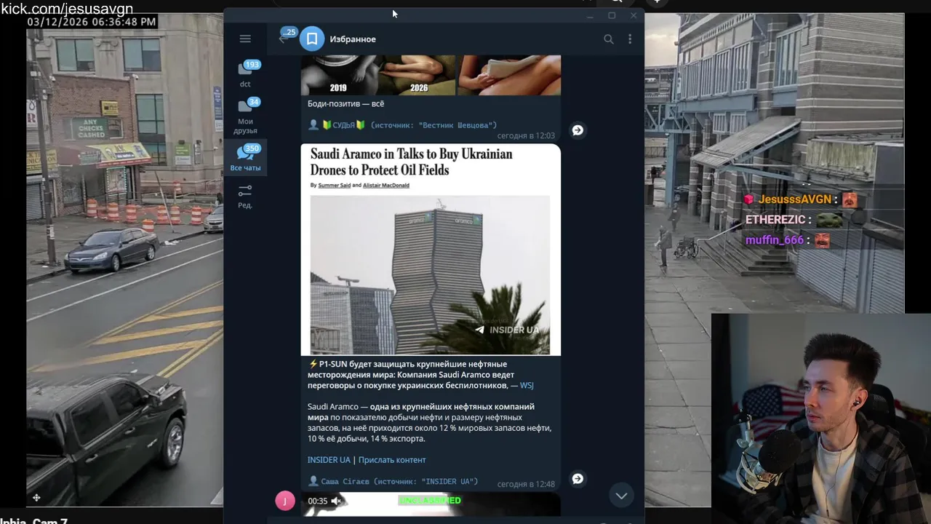
Task: Open the Ред. folder editor
Action: pos(245,196)
